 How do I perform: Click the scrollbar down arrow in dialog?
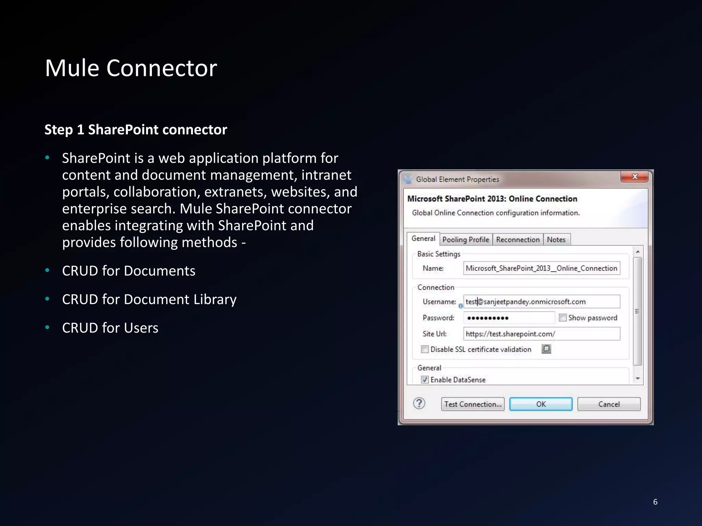coord(638,379)
